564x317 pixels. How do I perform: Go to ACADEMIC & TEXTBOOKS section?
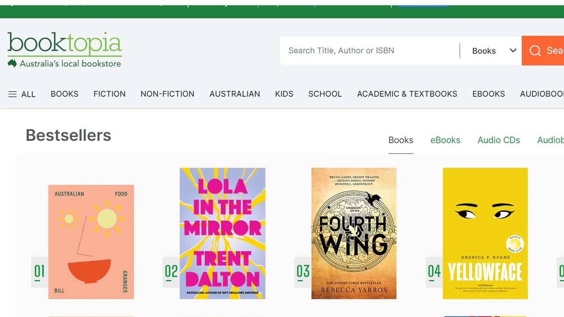[x=407, y=94]
